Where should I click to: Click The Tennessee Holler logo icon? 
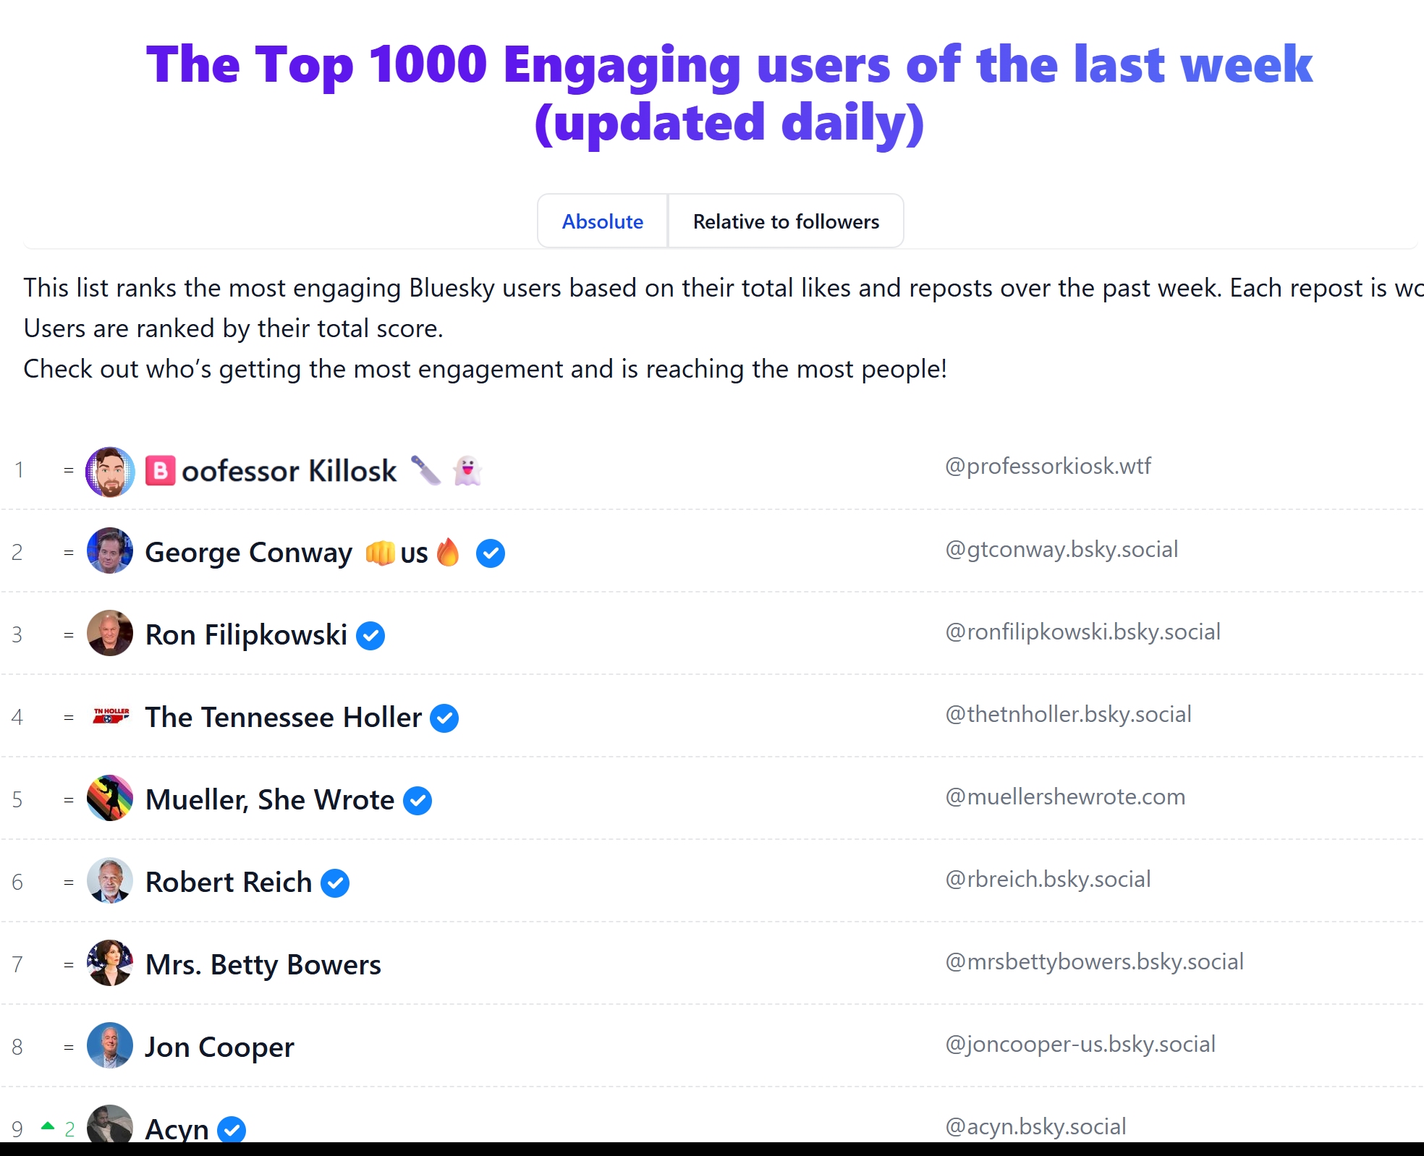point(111,716)
